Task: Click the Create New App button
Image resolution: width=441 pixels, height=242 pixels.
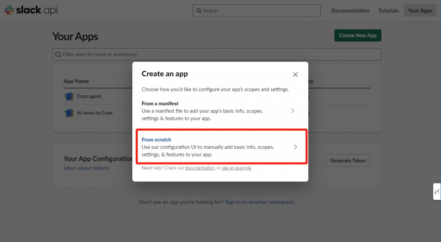Action: click(x=358, y=35)
